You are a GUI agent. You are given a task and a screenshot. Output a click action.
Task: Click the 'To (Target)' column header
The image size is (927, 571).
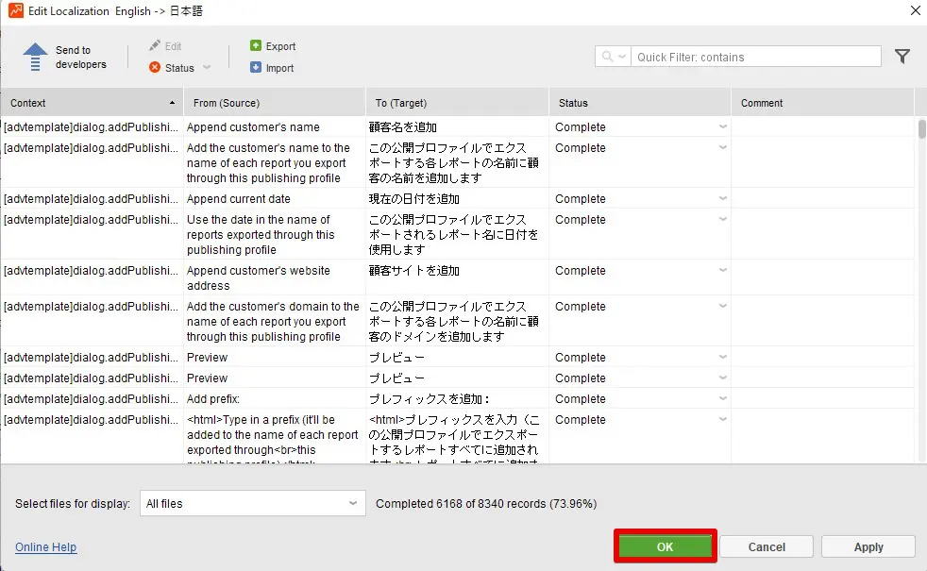click(457, 103)
